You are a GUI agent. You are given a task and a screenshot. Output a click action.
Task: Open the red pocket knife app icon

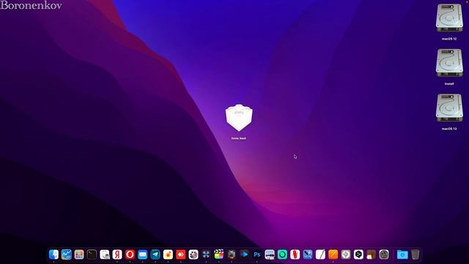pyautogui.click(x=295, y=254)
